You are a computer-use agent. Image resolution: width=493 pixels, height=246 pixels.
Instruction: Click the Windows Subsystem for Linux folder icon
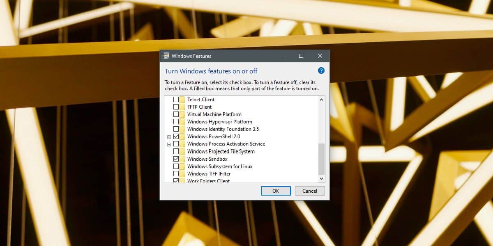[x=182, y=166]
